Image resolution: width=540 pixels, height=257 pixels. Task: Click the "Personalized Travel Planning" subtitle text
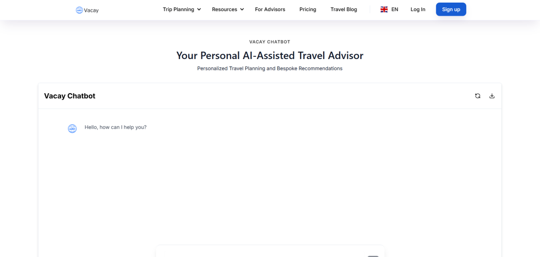[269, 68]
